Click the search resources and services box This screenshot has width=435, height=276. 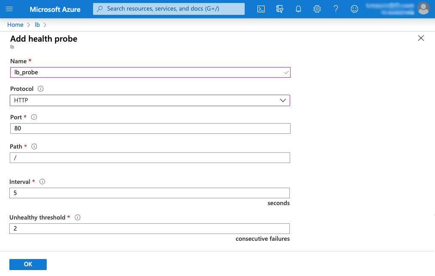[x=169, y=9]
